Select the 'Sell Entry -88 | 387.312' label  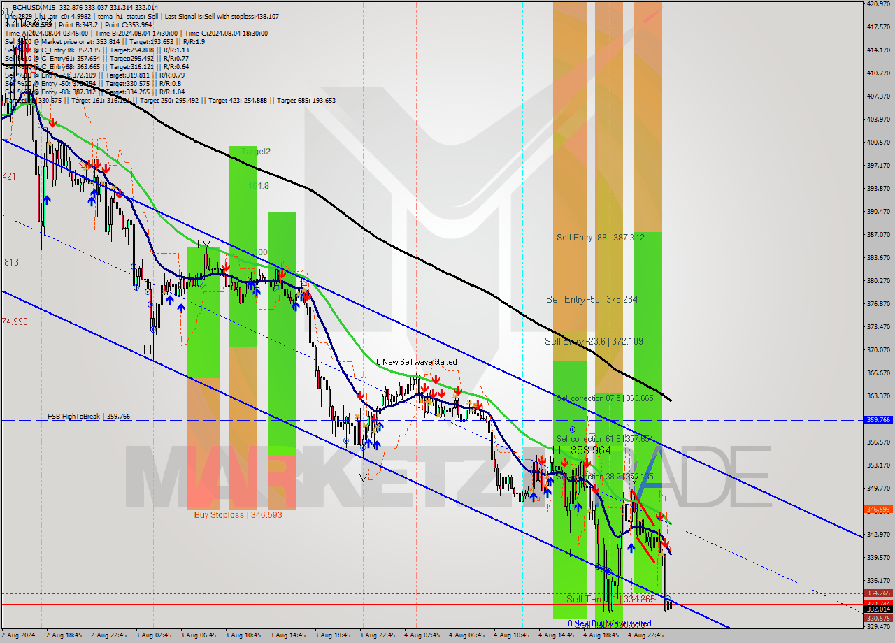click(x=601, y=238)
